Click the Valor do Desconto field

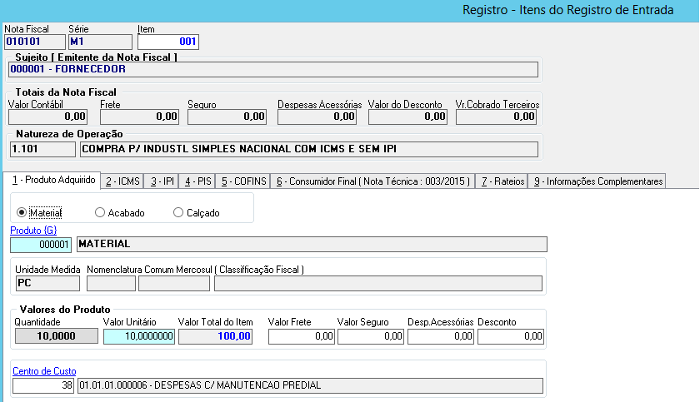click(x=407, y=117)
